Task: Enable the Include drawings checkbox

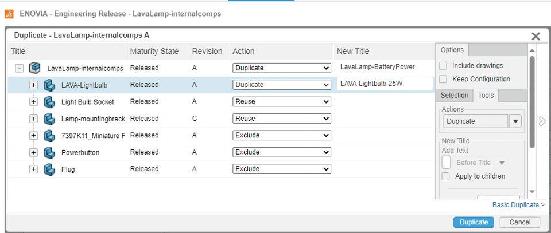Action: click(x=443, y=66)
